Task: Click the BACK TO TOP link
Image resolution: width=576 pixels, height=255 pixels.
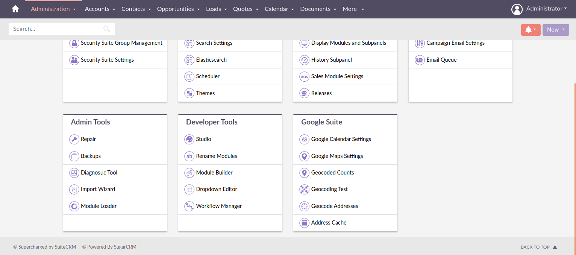Action: click(535, 247)
